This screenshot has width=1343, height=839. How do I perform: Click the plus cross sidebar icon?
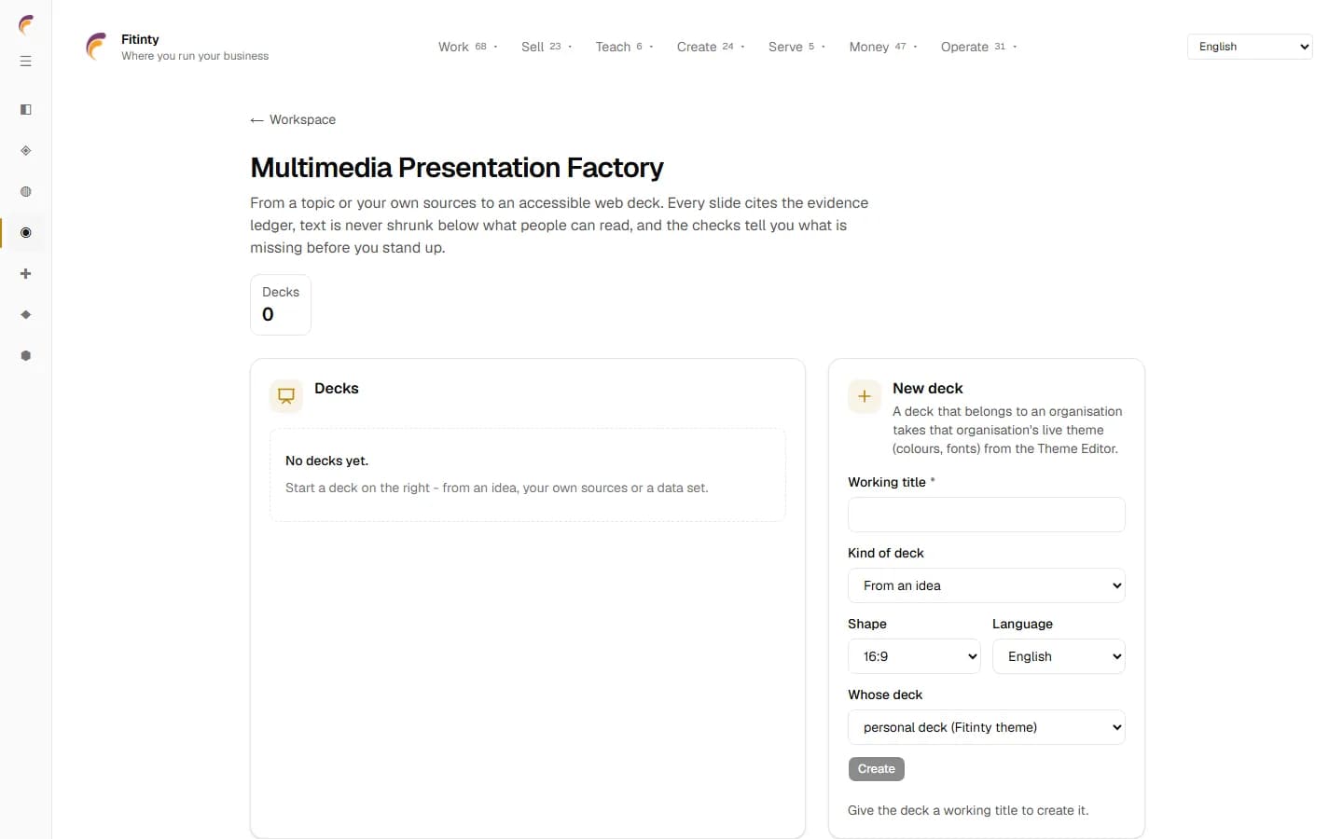(x=26, y=274)
